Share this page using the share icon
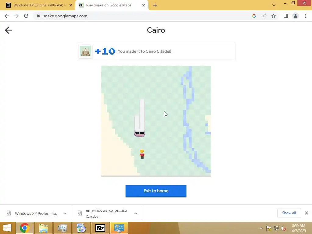Viewport: 312px width, 234px height. click(264, 16)
